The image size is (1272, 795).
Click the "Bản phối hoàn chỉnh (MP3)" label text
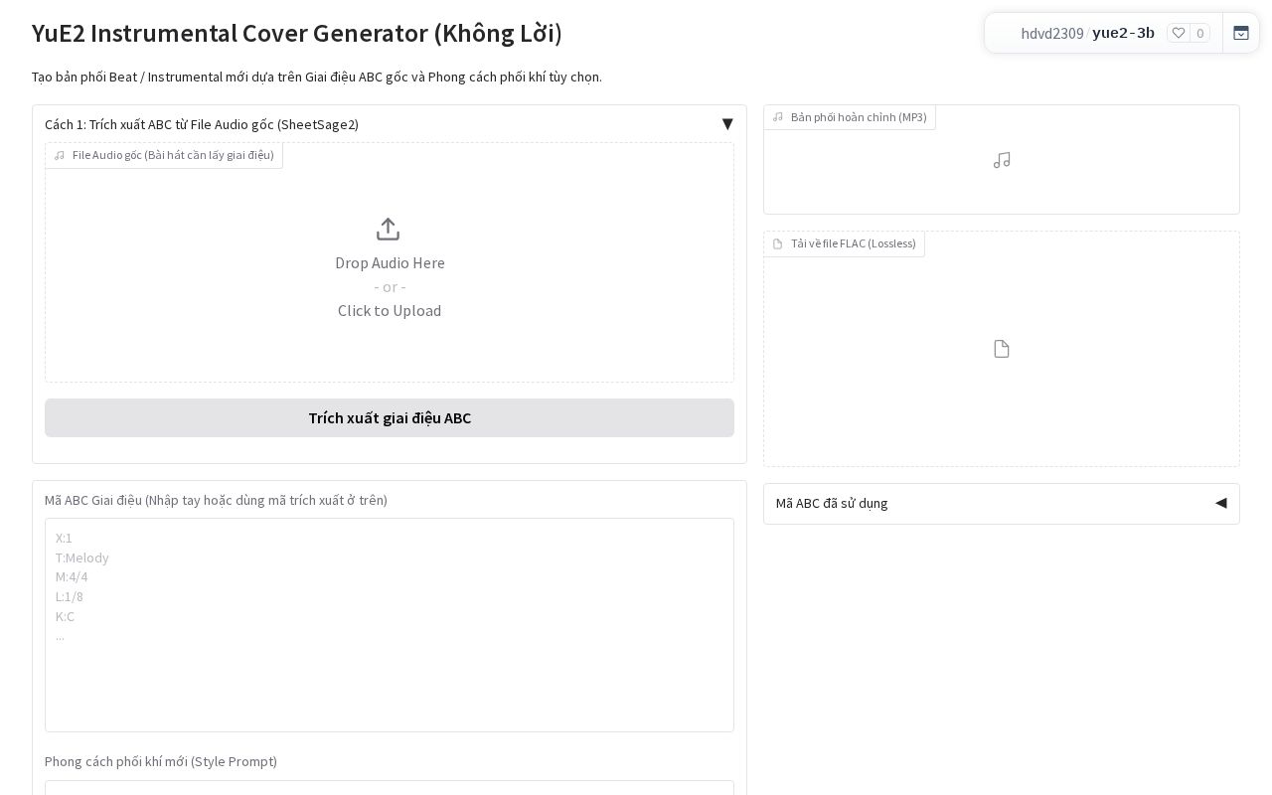(x=859, y=117)
